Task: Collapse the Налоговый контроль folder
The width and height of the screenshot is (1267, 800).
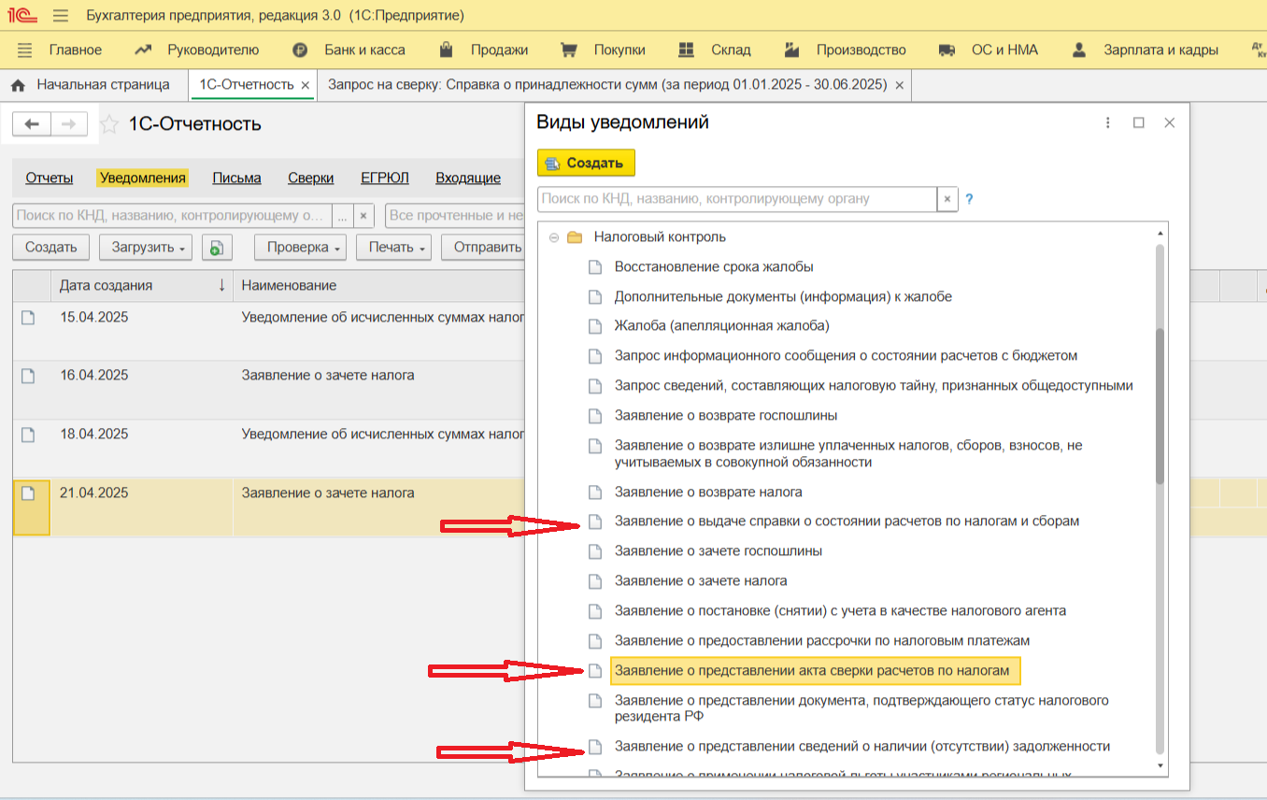Action: (x=554, y=237)
